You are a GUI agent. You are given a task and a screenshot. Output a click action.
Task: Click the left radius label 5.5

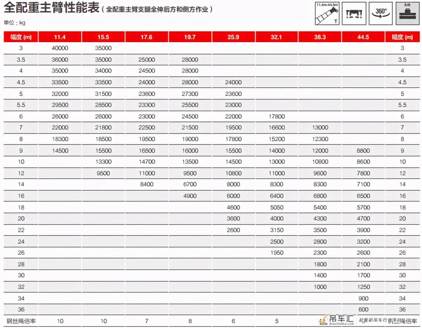pyautogui.click(x=21, y=105)
